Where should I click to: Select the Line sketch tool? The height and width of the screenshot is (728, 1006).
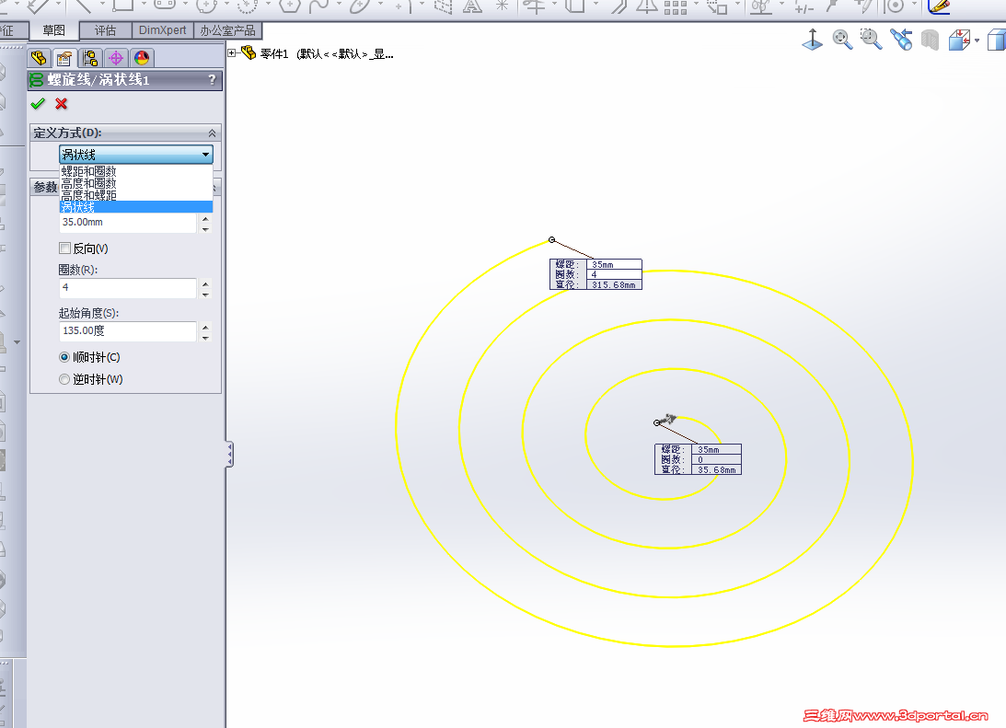(x=84, y=6)
